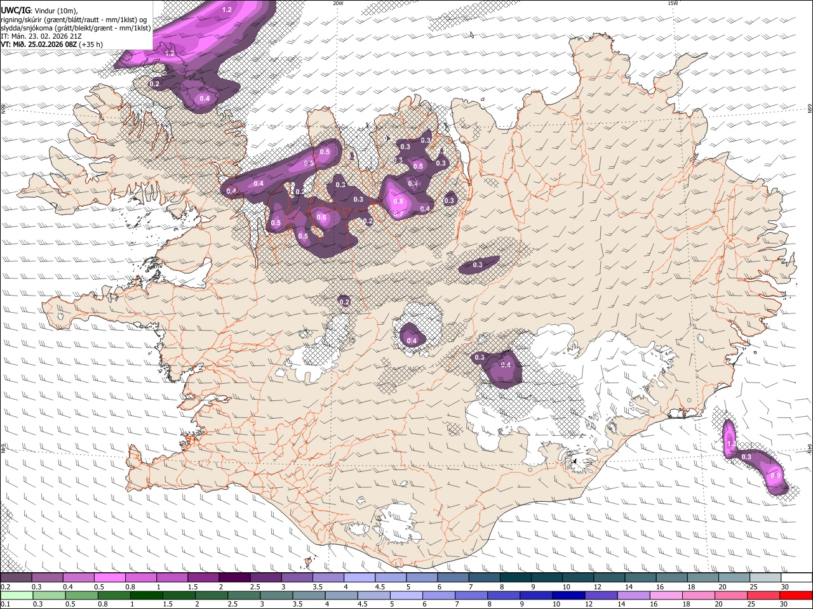813x609 pixels.
Task: Pick the white 30 swatch ending the upper scale
Action: click(x=796, y=578)
